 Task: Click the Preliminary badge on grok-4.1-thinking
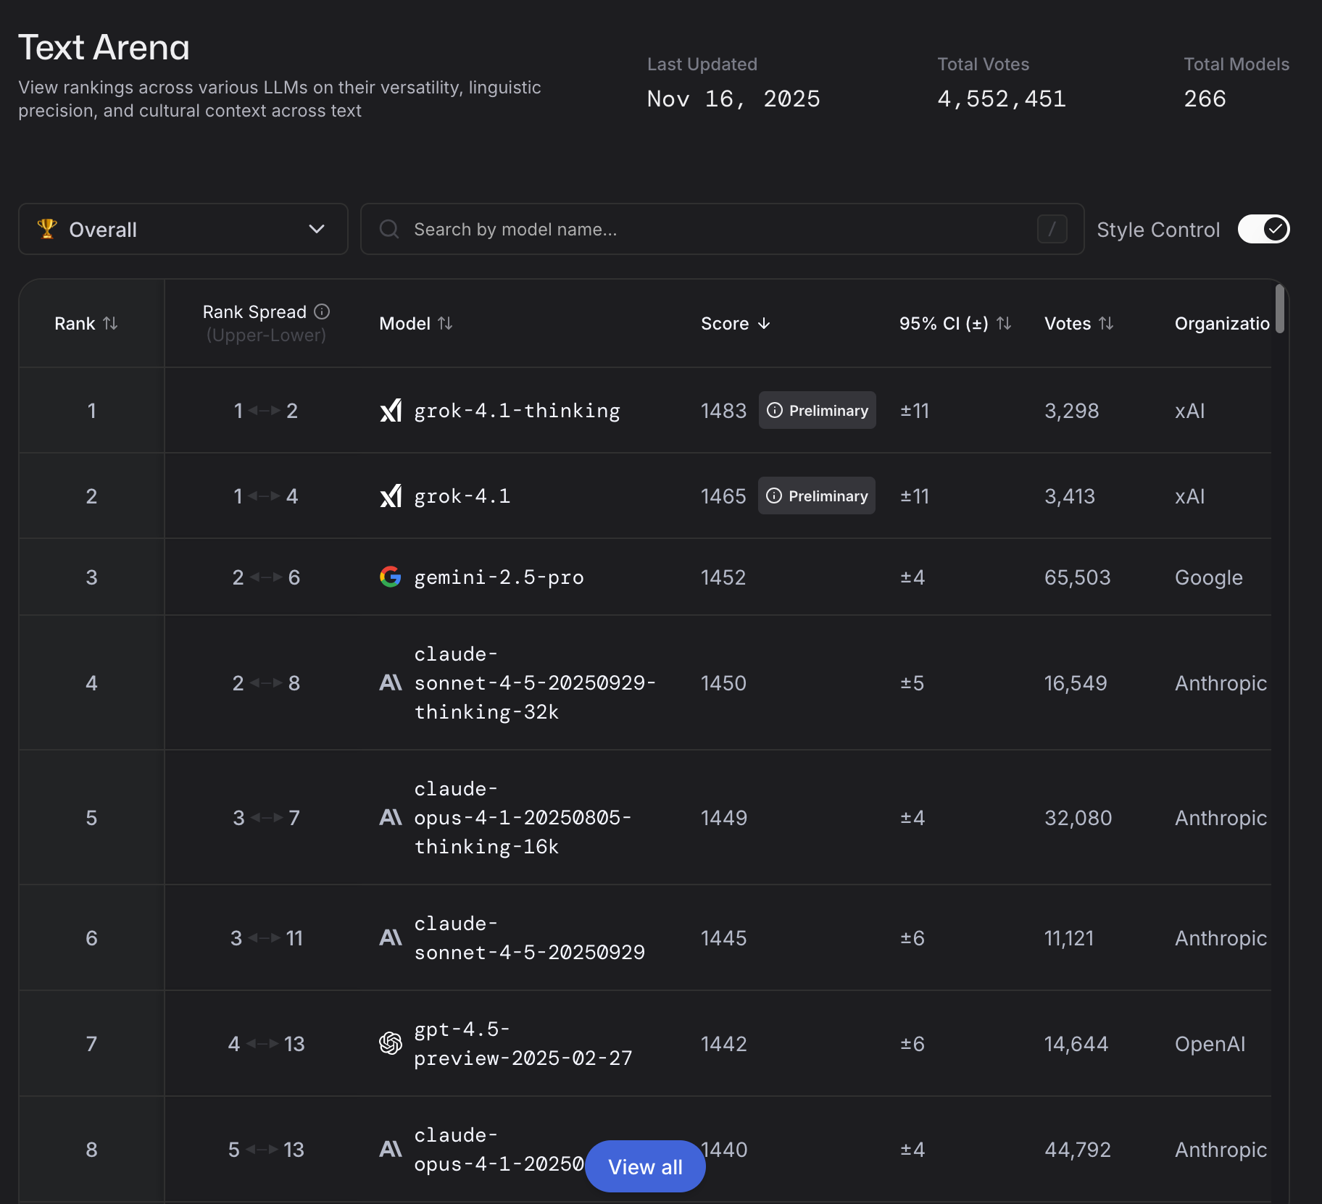(x=817, y=411)
